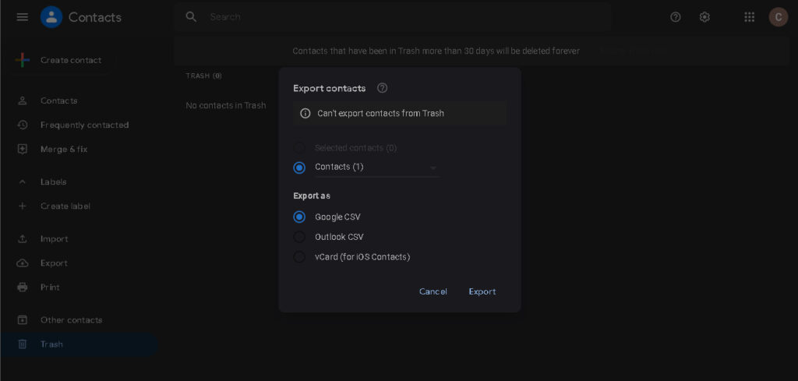Viewport: 798px width, 381px height.
Task: Click the "Export contacts" dialog title
Action: click(x=330, y=88)
